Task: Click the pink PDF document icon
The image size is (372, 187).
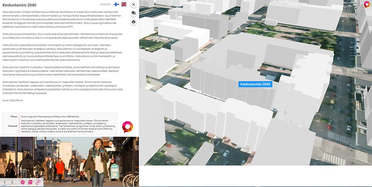Action: 30,182
